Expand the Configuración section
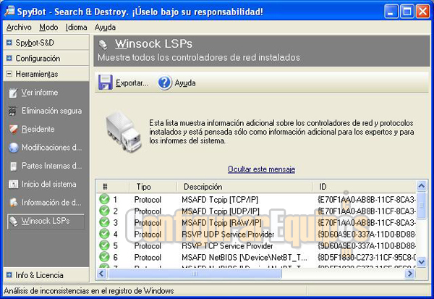Viewport: 434px width, 299px height. [9, 58]
